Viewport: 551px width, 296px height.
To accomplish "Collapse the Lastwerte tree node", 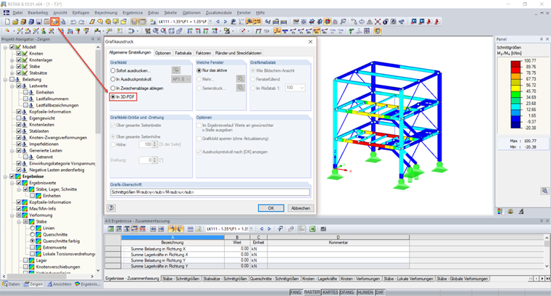I will [12, 86].
